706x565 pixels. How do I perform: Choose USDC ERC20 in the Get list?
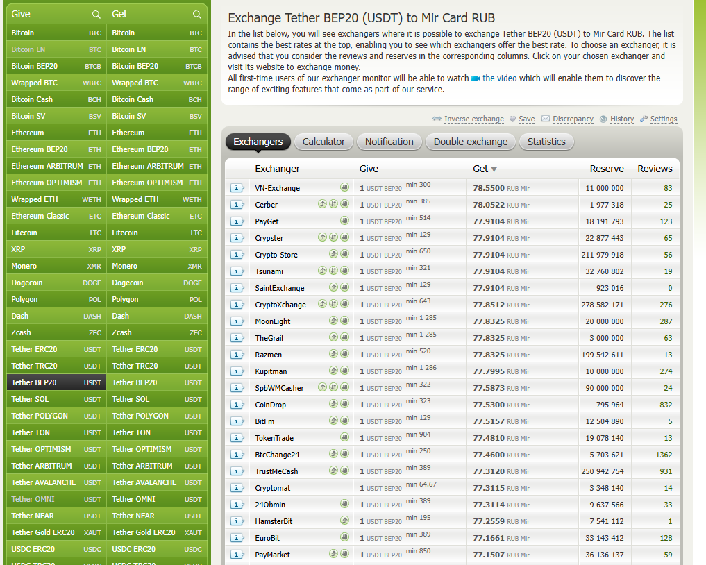pyautogui.click(x=157, y=549)
